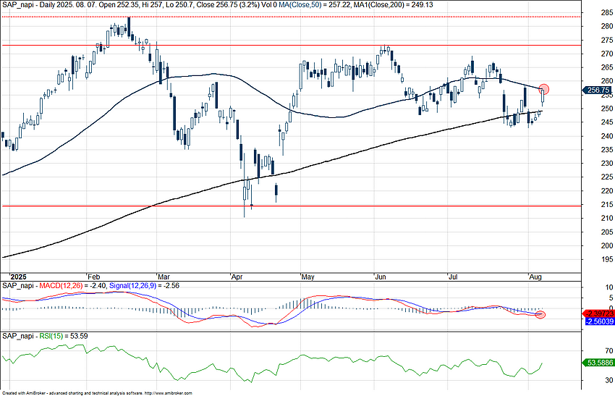Click the 215 price axis value
The width and height of the screenshot is (615, 396).
pyautogui.click(x=607, y=204)
